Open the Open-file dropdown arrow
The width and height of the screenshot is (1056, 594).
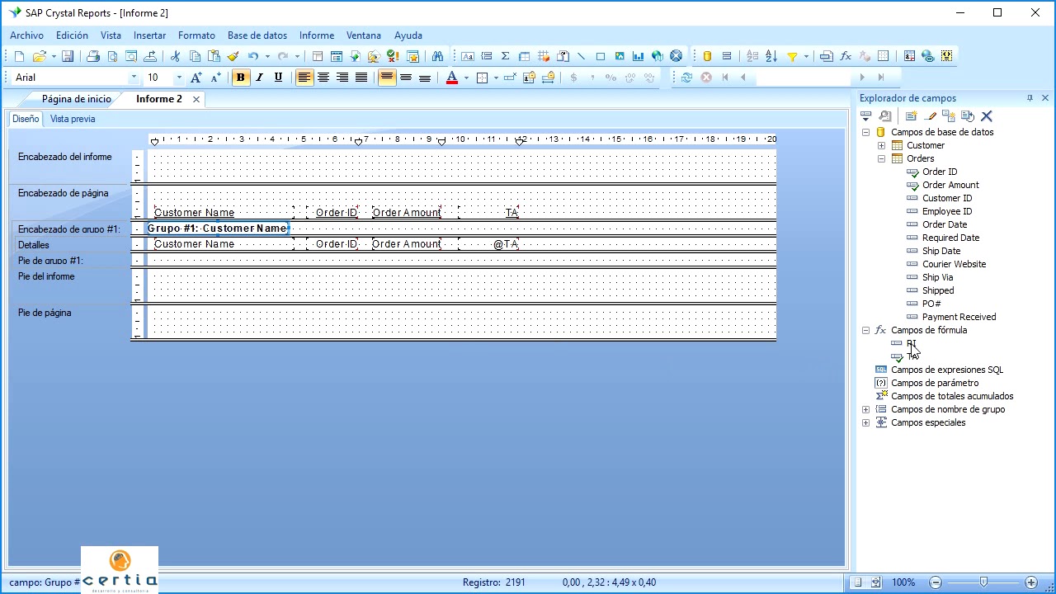pyautogui.click(x=54, y=56)
